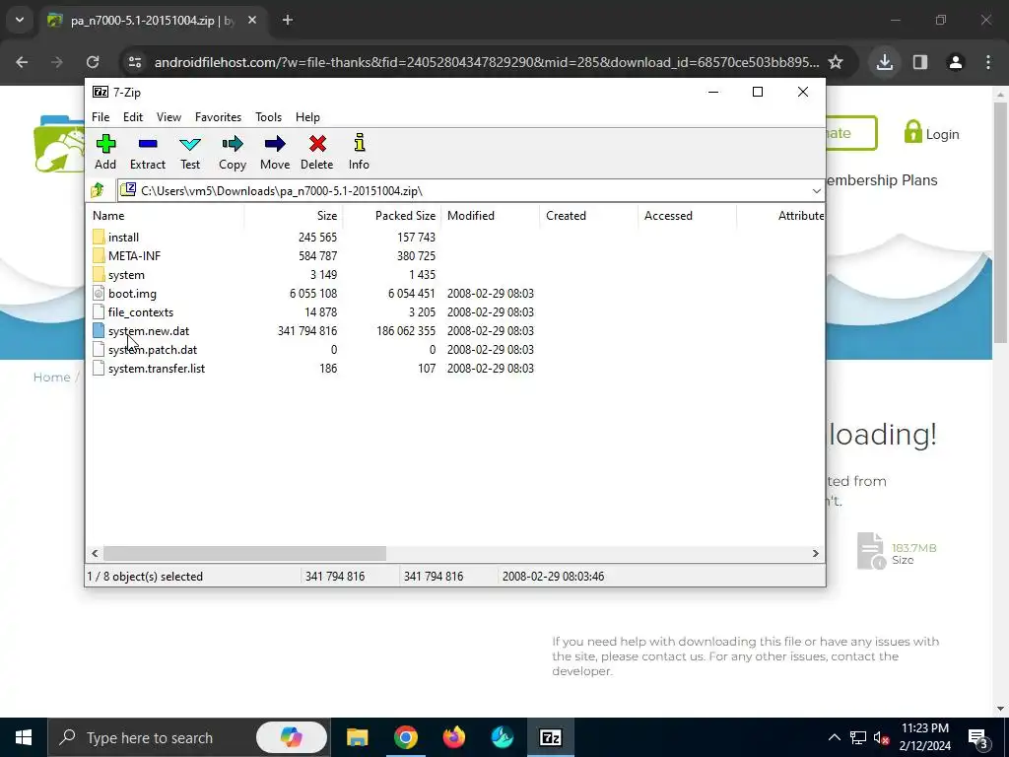Select the boot.img file name
1009x757 pixels.
pyautogui.click(x=132, y=294)
